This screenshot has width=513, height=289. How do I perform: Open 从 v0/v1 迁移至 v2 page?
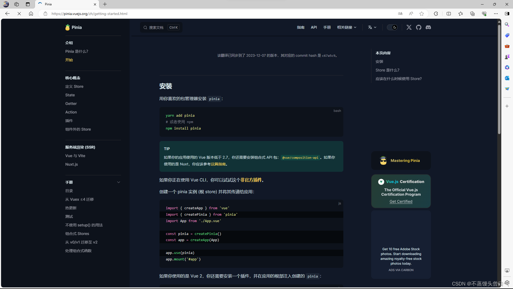tap(81, 242)
